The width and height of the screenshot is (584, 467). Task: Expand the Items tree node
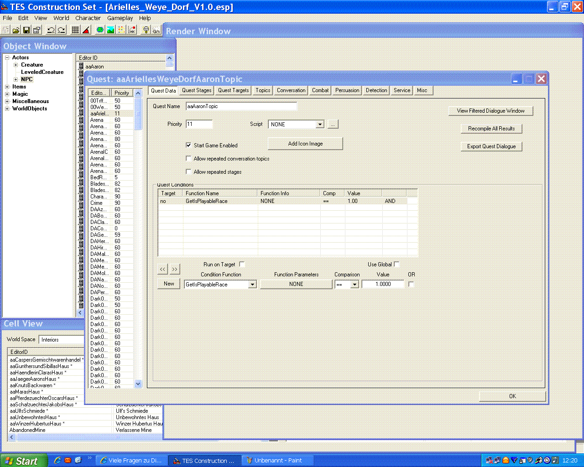(7, 87)
